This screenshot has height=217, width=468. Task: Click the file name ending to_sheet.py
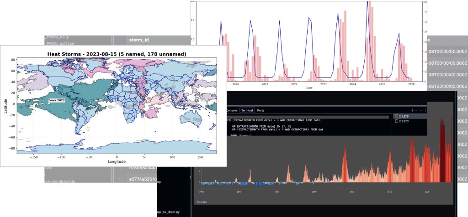point(169,212)
